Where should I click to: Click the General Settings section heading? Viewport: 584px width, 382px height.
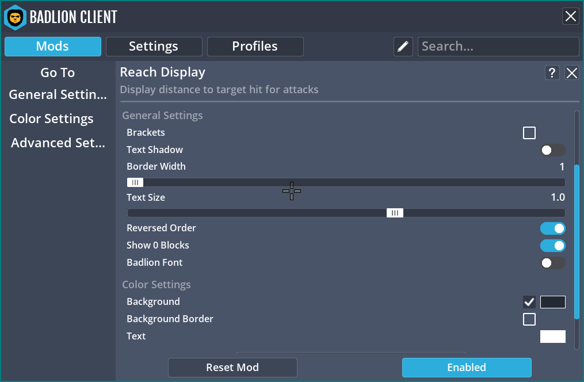tap(162, 116)
